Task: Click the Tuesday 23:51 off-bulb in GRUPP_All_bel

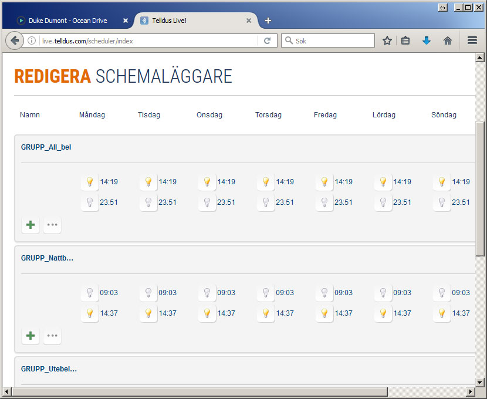Action: pyautogui.click(x=148, y=202)
